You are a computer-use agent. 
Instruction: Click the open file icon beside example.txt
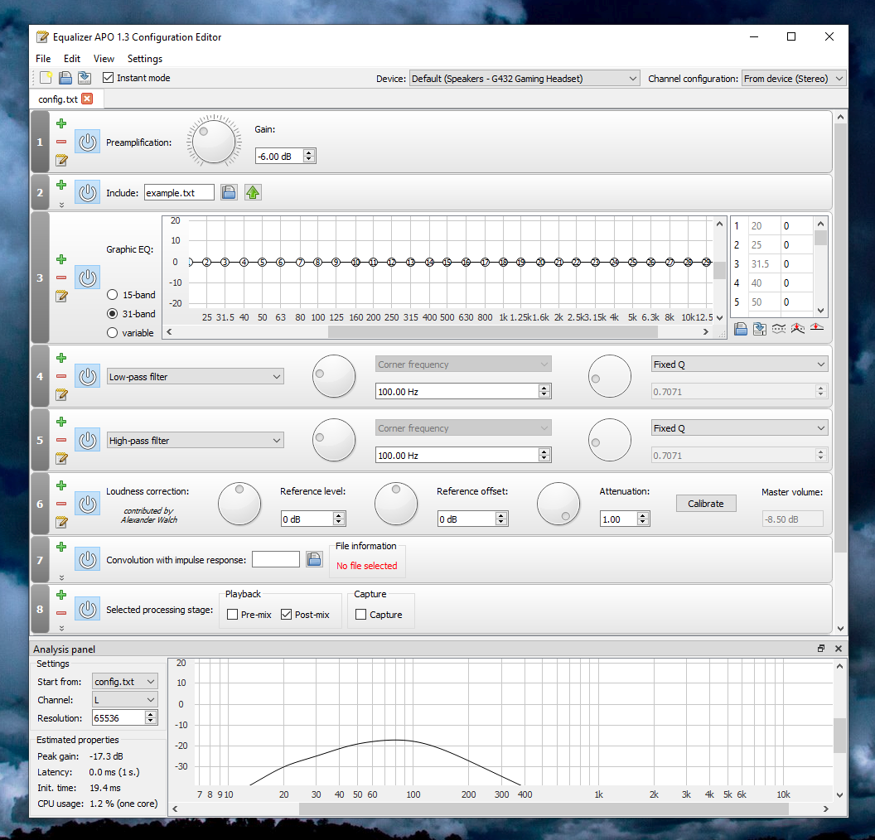(230, 192)
